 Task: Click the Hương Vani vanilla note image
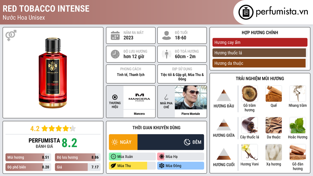point(249,152)
